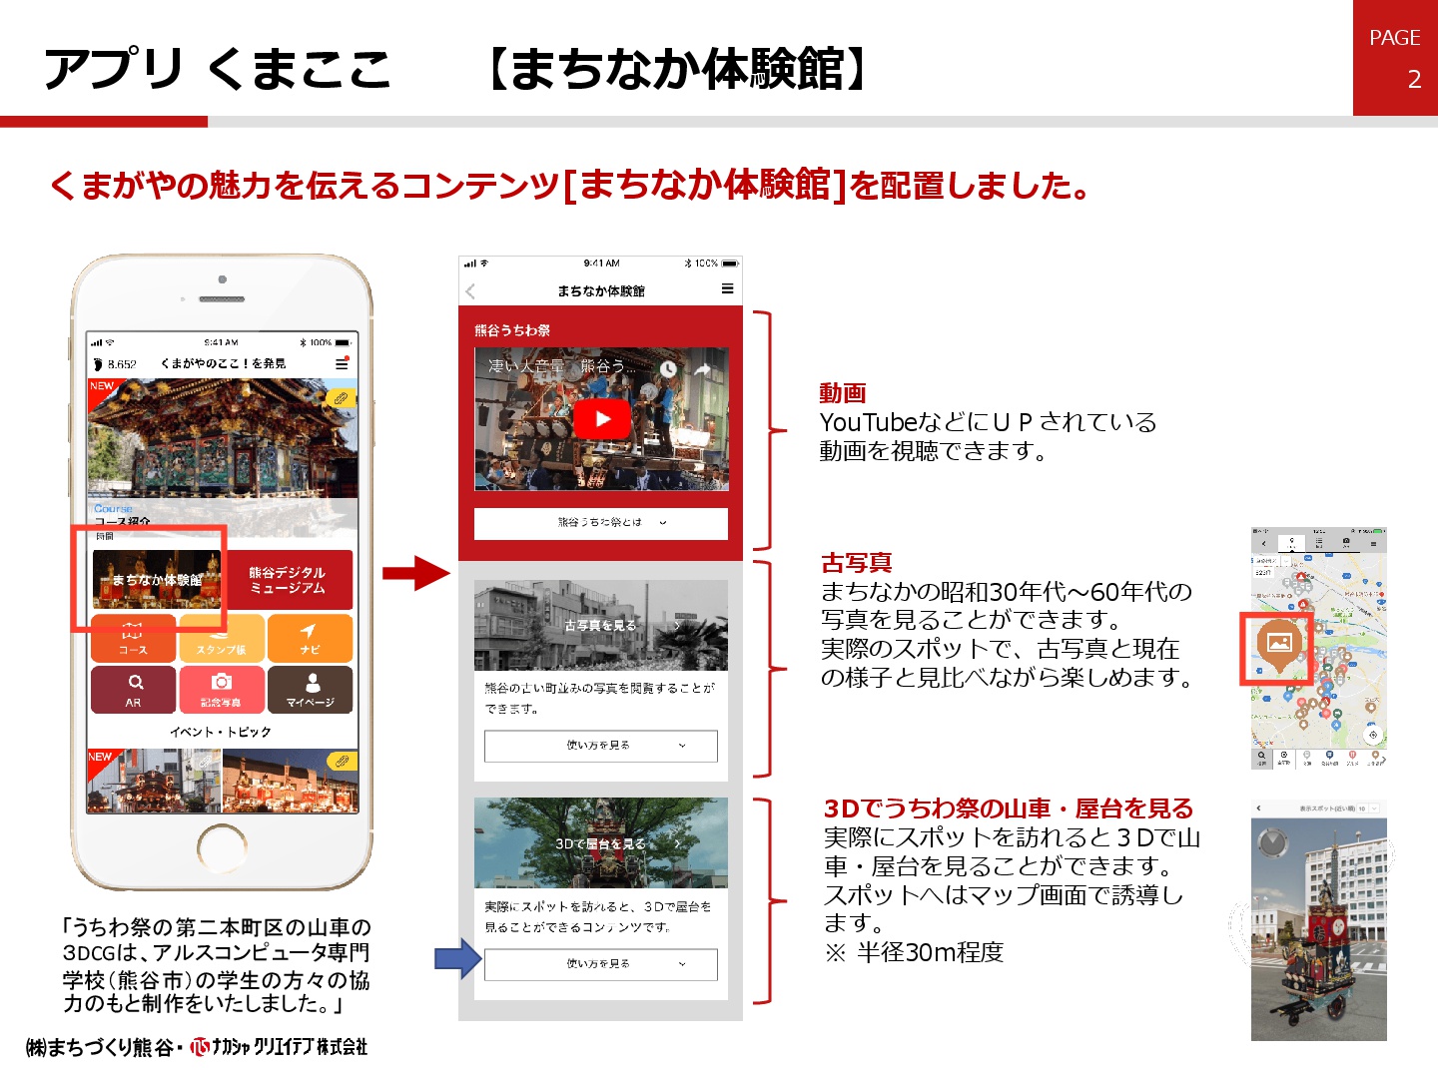Open hamburger menu on the まちなか体験館 screen
Screen dimensions: 1438x1078
tap(727, 288)
